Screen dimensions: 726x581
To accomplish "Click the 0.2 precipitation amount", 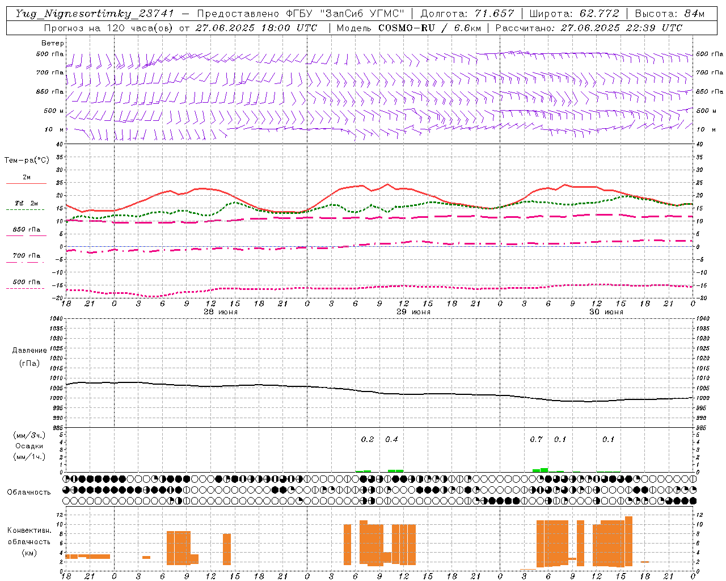I will click(368, 439).
